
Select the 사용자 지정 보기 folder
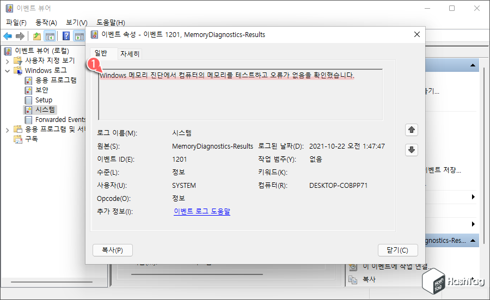point(50,60)
